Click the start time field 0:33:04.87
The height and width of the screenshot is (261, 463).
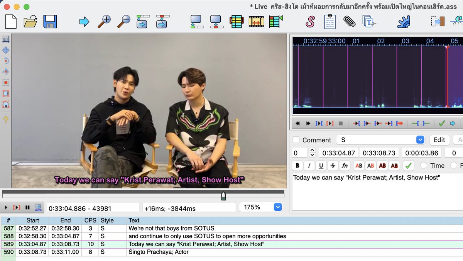[x=338, y=153]
